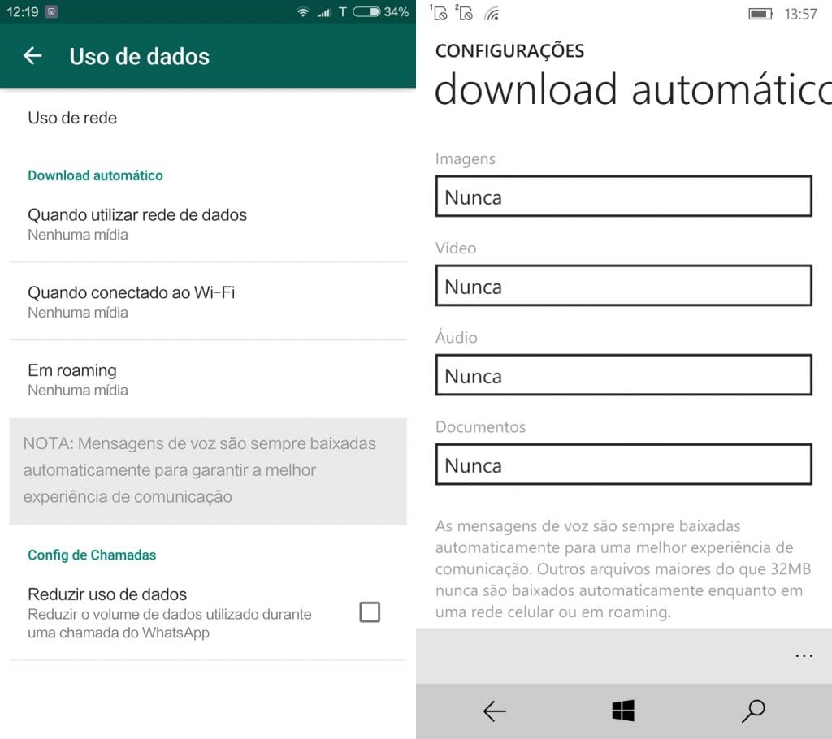Open Em roaming download setting
The image size is (832, 739).
pos(208,379)
